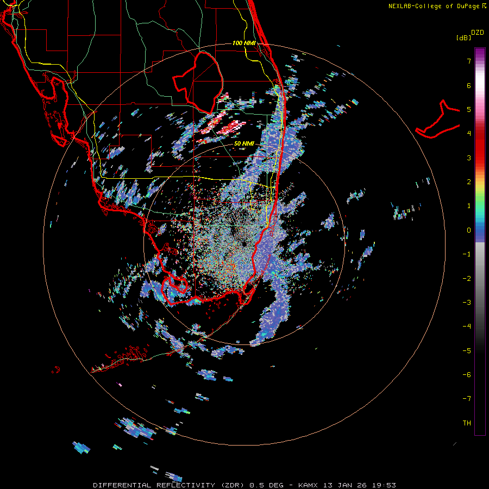
Task: Click the 0 scale value
Action: [469, 230]
